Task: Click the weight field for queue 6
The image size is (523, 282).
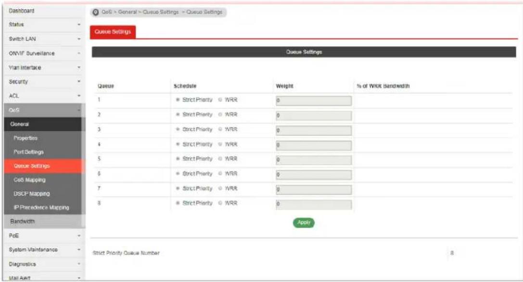Action: point(314,174)
